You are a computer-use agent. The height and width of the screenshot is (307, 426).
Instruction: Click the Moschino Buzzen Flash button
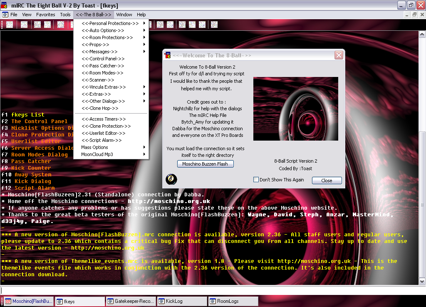pos(206,164)
